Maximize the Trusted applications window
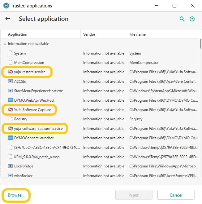 click(174, 6)
